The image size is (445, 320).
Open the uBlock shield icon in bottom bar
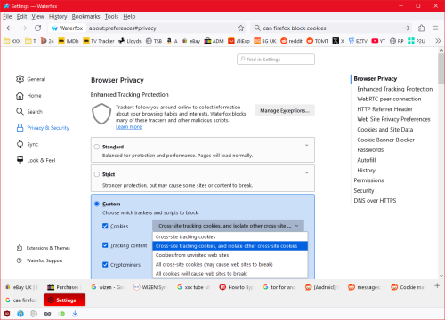tap(7, 314)
